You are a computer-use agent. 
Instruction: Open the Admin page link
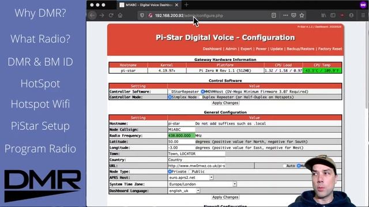(x=231, y=49)
